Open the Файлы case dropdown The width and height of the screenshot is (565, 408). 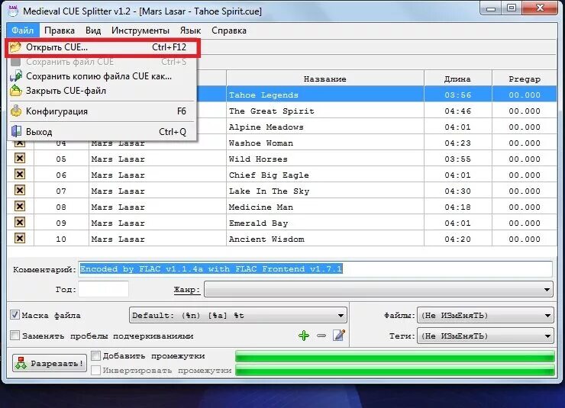[485, 316]
